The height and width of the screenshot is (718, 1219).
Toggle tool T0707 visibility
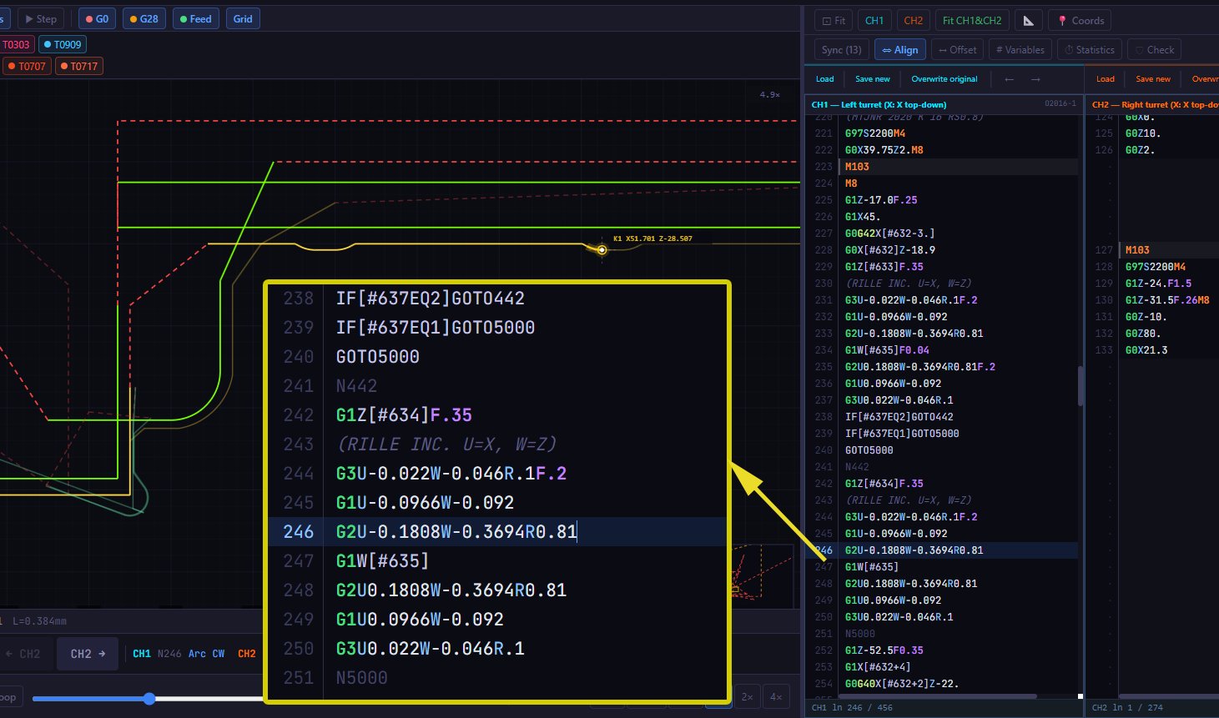pos(27,67)
